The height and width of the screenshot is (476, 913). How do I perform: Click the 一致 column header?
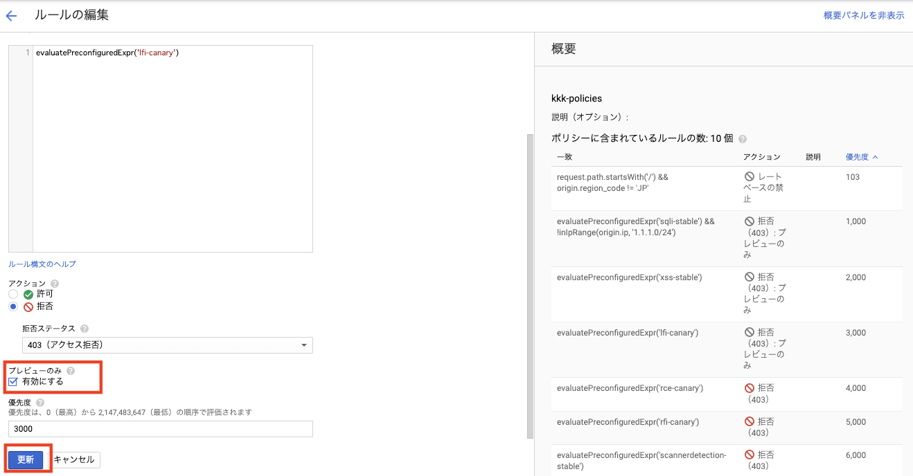point(565,157)
